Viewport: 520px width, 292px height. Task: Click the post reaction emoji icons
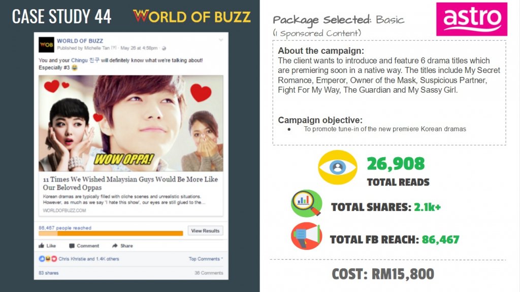pyautogui.click(x=48, y=259)
